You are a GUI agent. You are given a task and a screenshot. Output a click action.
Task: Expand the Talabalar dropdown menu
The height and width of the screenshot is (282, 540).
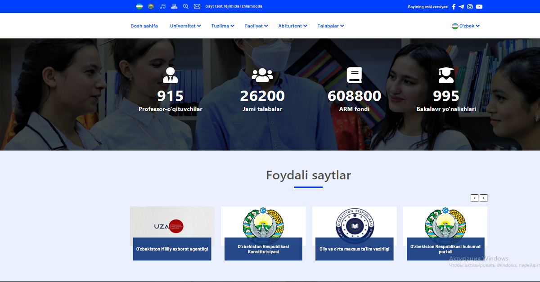[330, 26]
